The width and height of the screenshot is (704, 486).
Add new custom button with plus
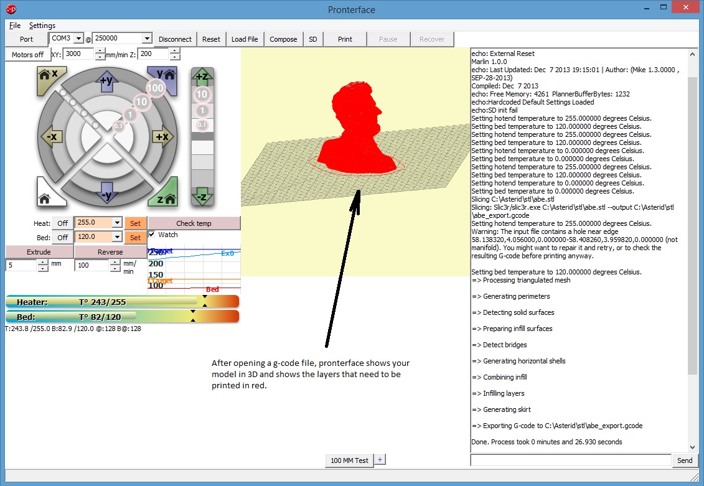[x=380, y=459]
